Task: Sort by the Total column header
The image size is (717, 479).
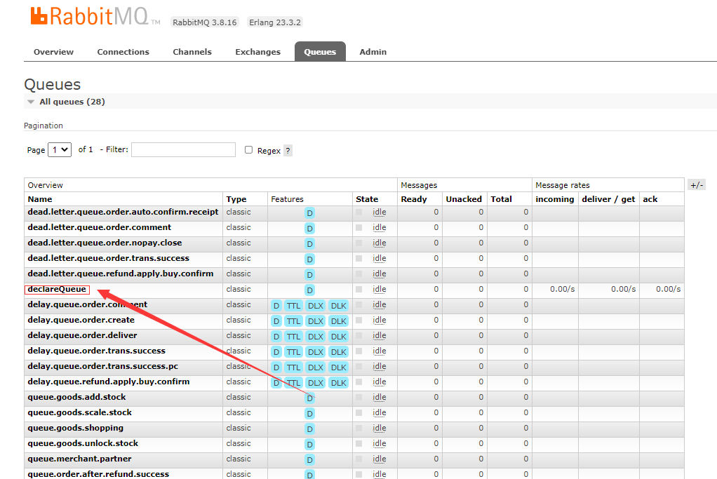Action: [x=501, y=198]
